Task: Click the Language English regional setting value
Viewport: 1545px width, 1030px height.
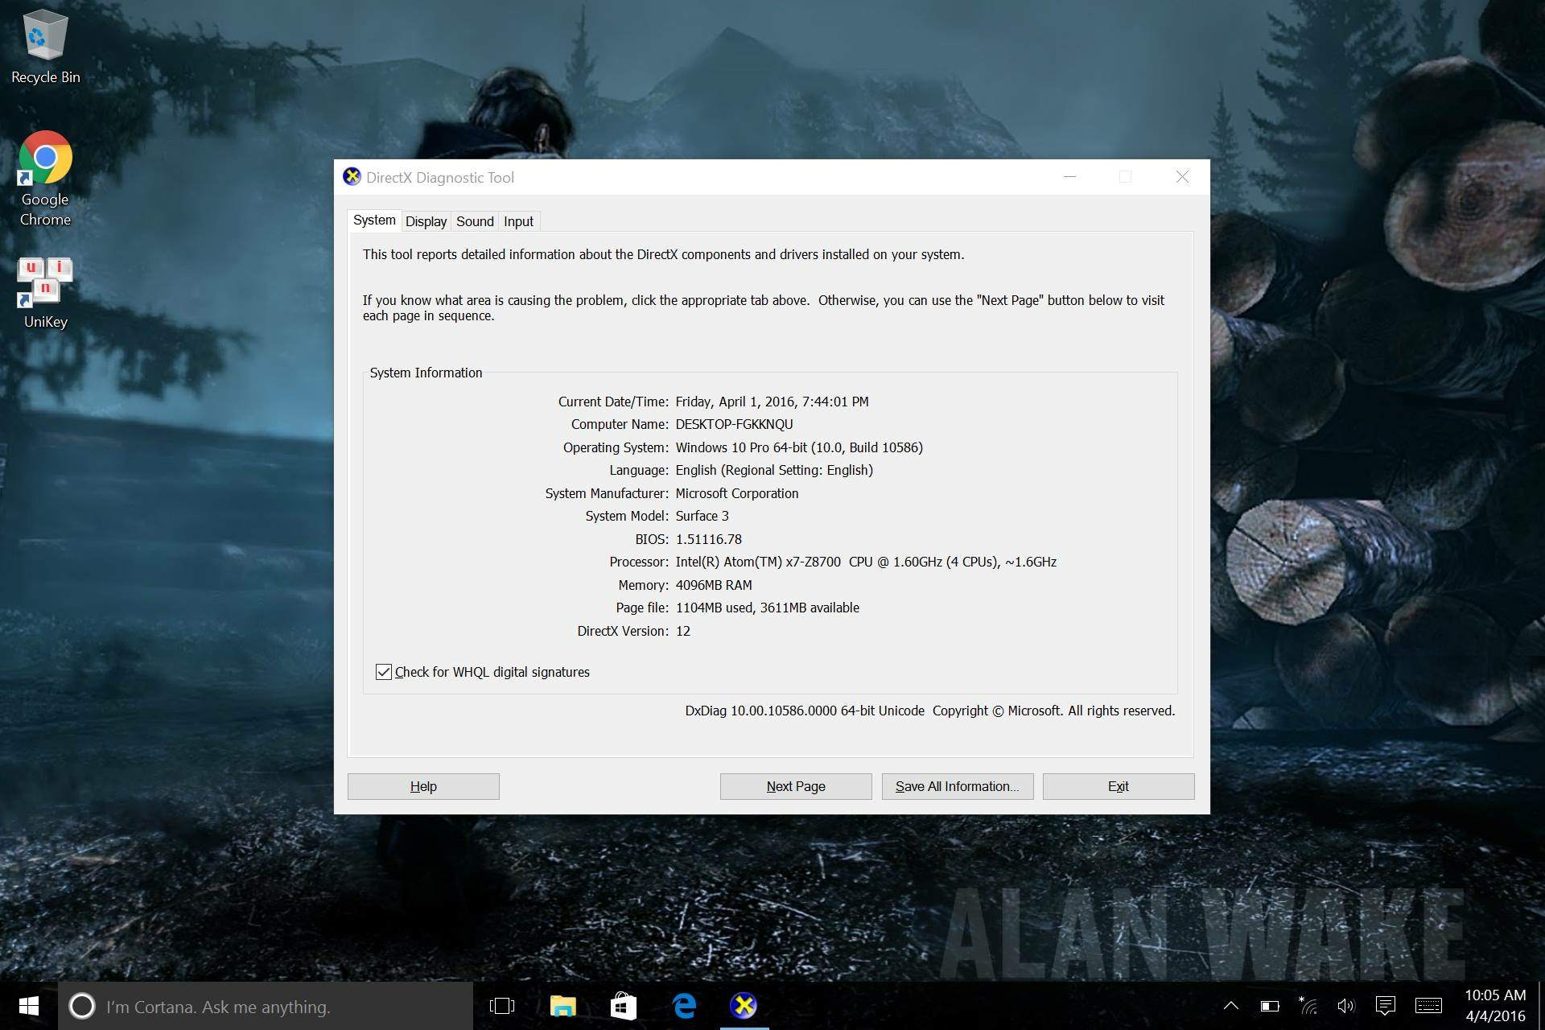Action: point(774,470)
